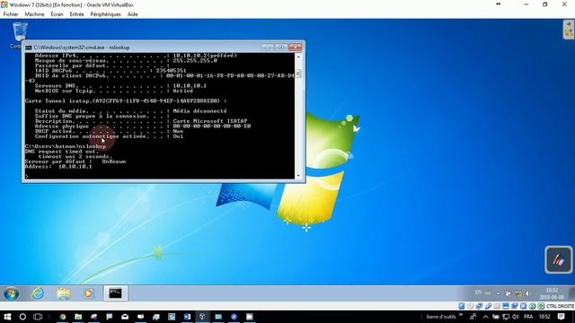This screenshot has height=323, width=575.
Task: Open Windows Explorer folder in Windows 7 taskbar
Action: click(x=64, y=293)
